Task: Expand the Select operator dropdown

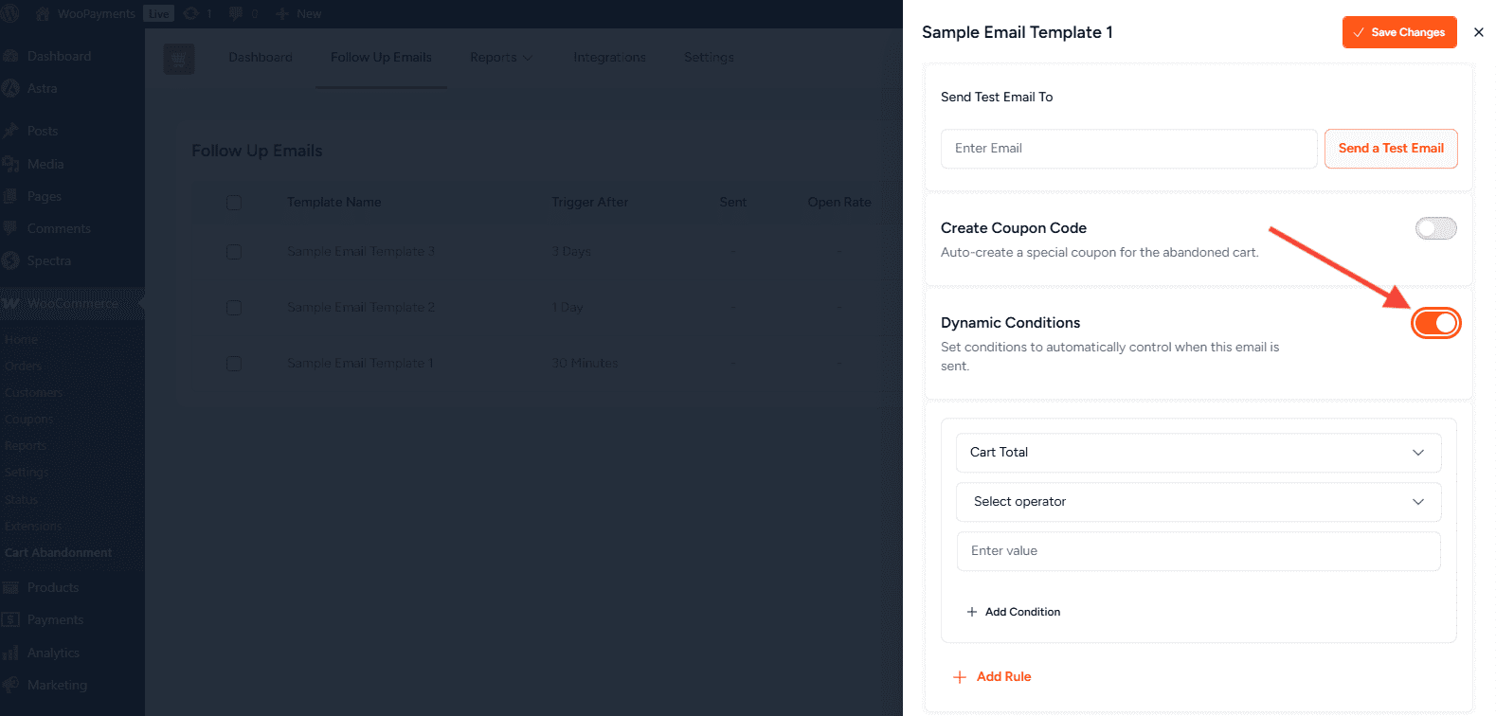Action: tap(1198, 502)
